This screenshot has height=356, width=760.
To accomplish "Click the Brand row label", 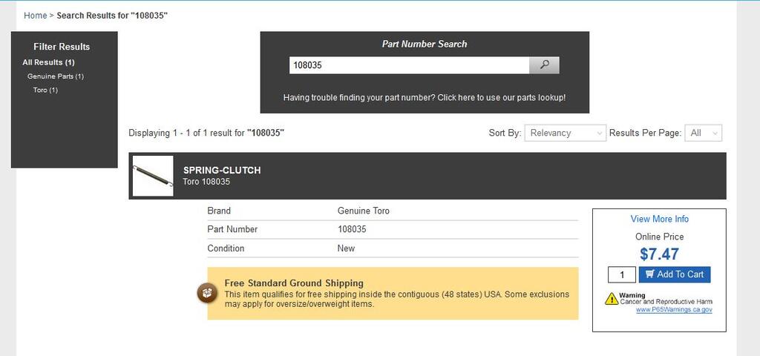I will click(x=219, y=211).
